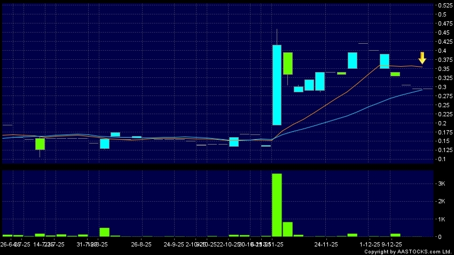Screen dimensions: 454x255
Task: Click the cyan candle below the yellow arrow's left
Action: pyautogui.click(x=385, y=61)
